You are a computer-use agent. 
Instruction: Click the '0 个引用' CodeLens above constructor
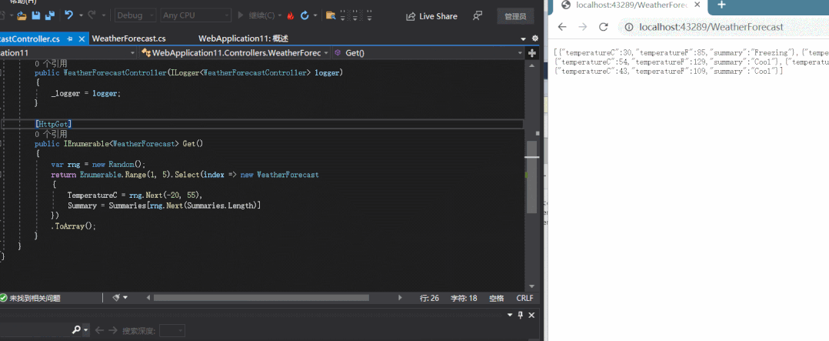tap(51, 63)
